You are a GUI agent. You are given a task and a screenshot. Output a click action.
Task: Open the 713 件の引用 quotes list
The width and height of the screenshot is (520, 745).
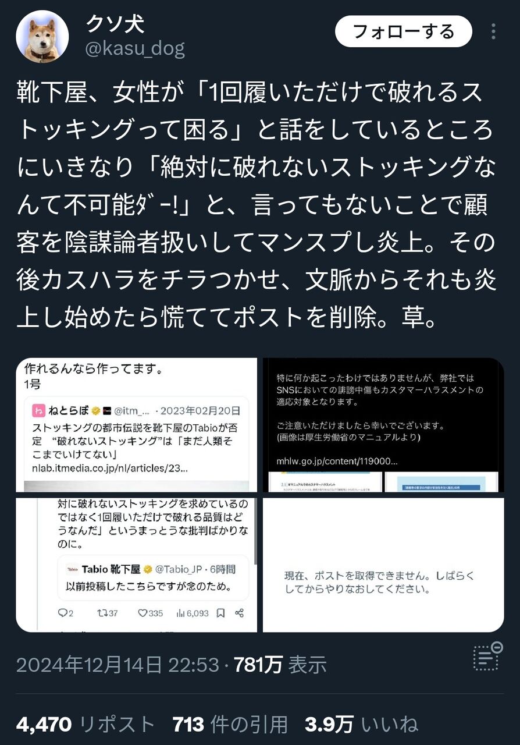[x=231, y=725]
